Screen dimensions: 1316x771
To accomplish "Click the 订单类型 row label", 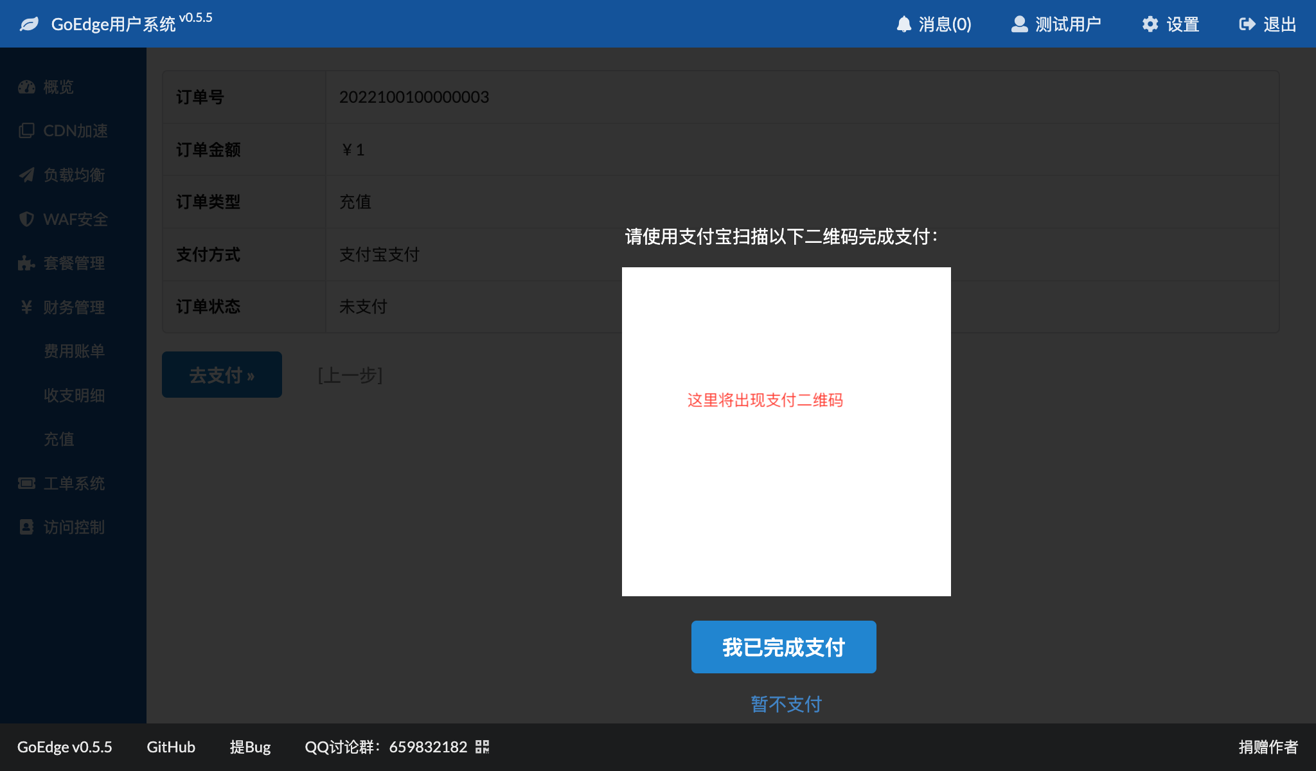I will (208, 202).
